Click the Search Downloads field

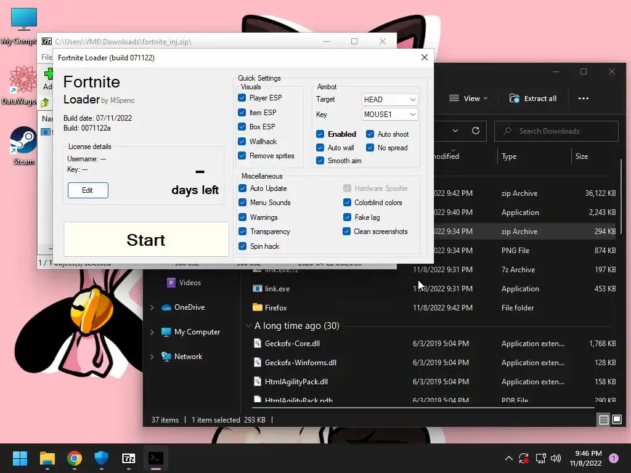pos(556,131)
